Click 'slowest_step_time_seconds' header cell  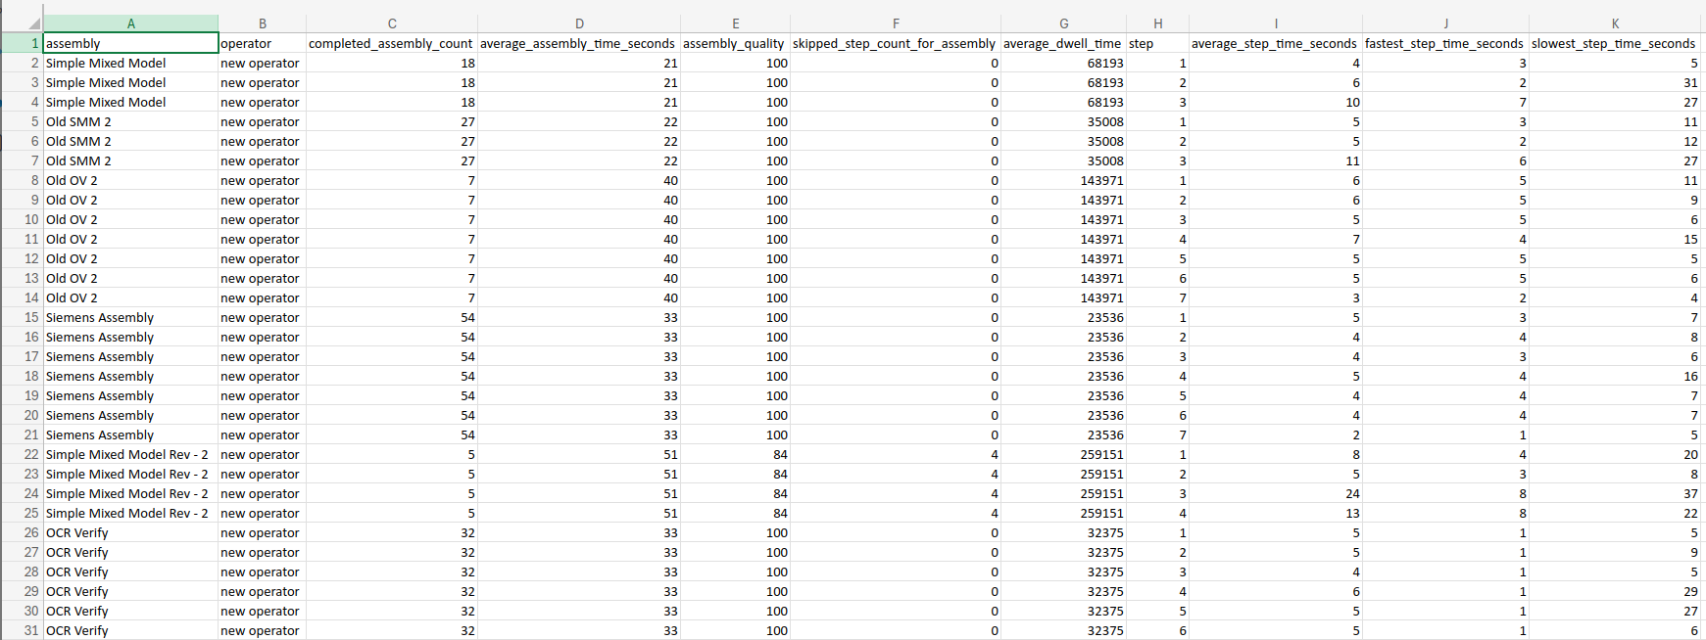pyautogui.click(x=1615, y=43)
